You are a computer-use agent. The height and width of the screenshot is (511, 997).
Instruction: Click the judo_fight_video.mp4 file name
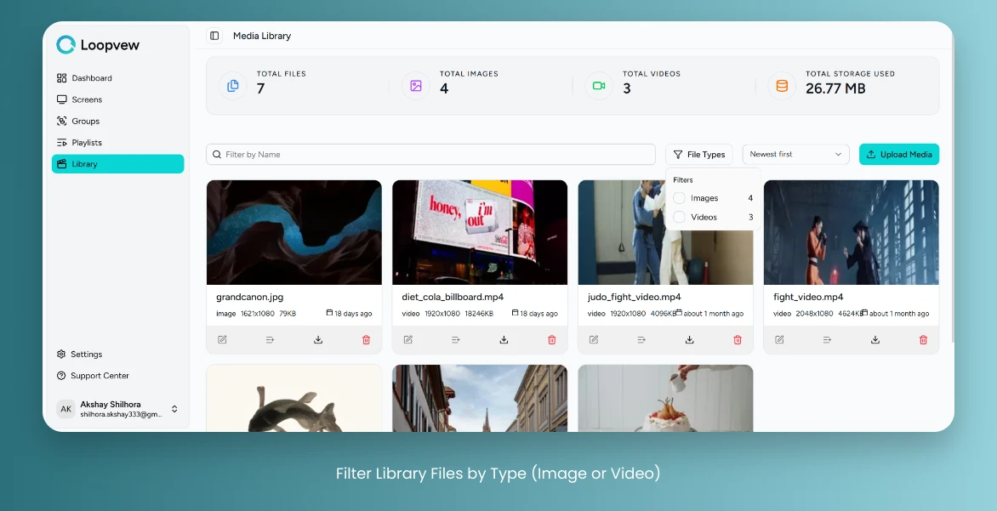tap(635, 297)
